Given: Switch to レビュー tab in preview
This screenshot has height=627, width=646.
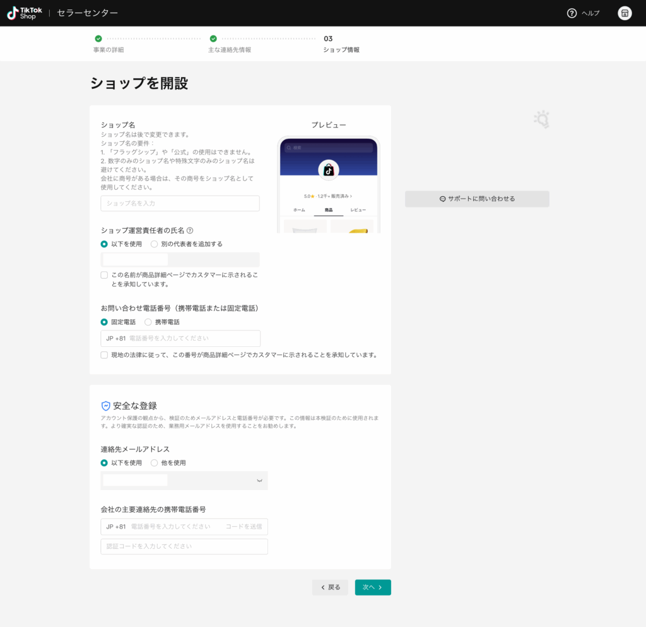Looking at the screenshot, I should [358, 210].
